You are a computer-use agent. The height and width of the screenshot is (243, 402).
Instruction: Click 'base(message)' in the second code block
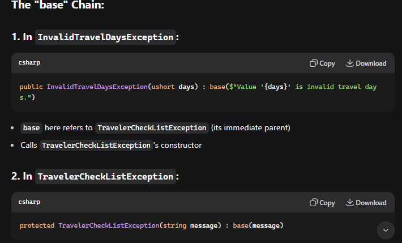pyautogui.click(x=258, y=226)
